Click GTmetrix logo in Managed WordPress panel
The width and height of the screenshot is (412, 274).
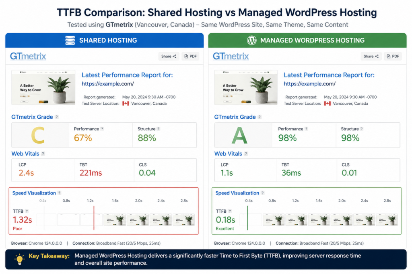pos(231,56)
